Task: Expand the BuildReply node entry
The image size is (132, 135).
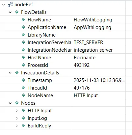Action: click(x=17, y=126)
